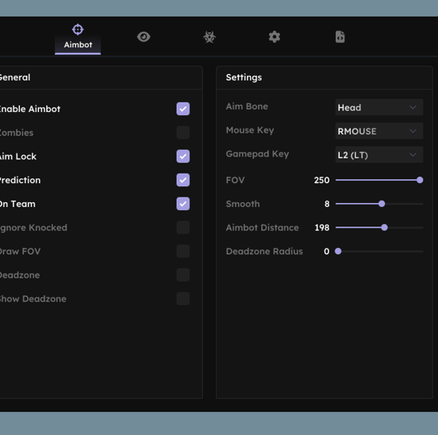
Task: Open the code file icon tab
Action: click(340, 37)
